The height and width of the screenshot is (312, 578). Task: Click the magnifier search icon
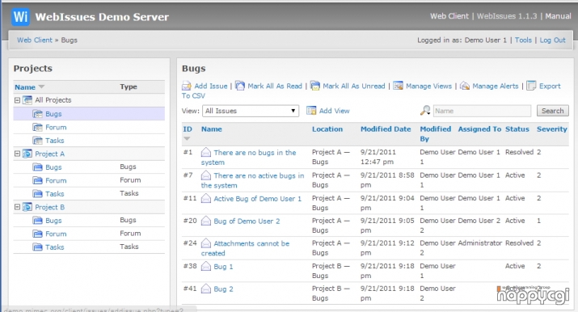coord(425,111)
